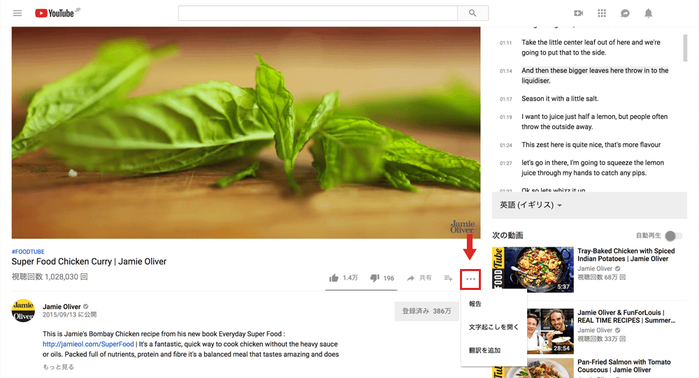
Task: Open Jamie Oliver channel name link
Action: (62, 307)
